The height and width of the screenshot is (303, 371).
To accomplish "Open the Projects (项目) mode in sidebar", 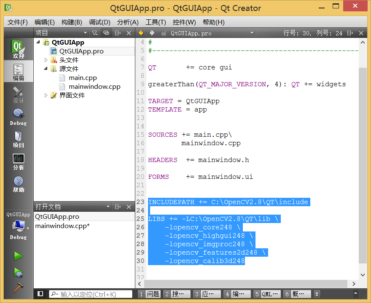I will [19, 139].
